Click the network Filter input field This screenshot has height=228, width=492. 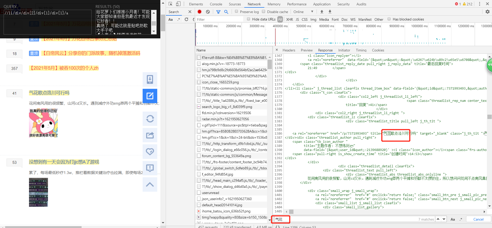pyautogui.click(x=219, y=19)
